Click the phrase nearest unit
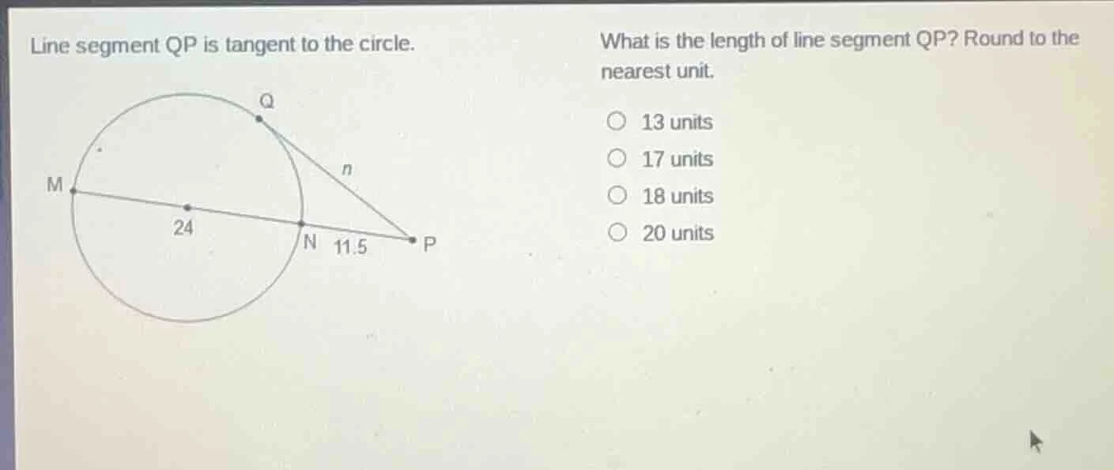 click(658, 71)
